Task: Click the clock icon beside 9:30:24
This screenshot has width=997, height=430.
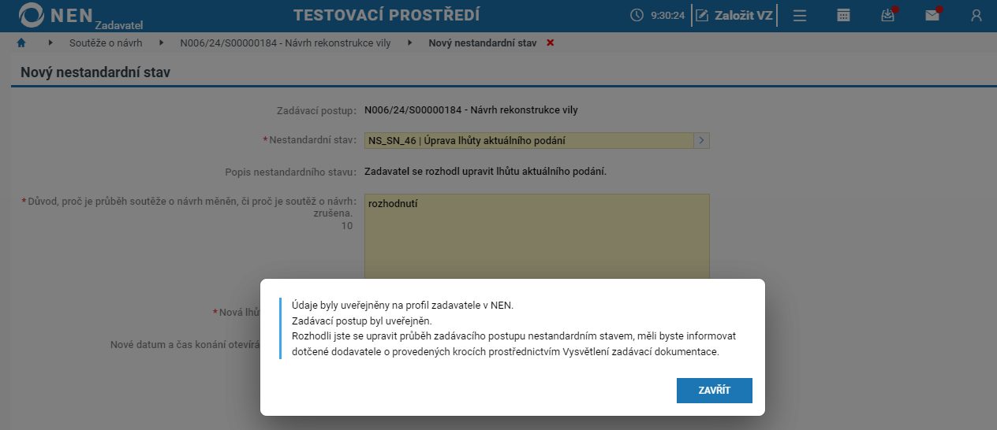Action: pyautogui.click(x=637, y=16)
